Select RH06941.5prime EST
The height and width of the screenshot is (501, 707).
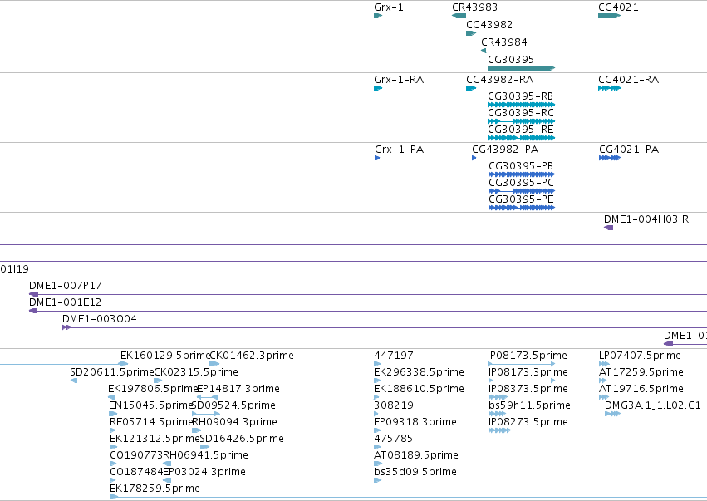tap(167, 464)
